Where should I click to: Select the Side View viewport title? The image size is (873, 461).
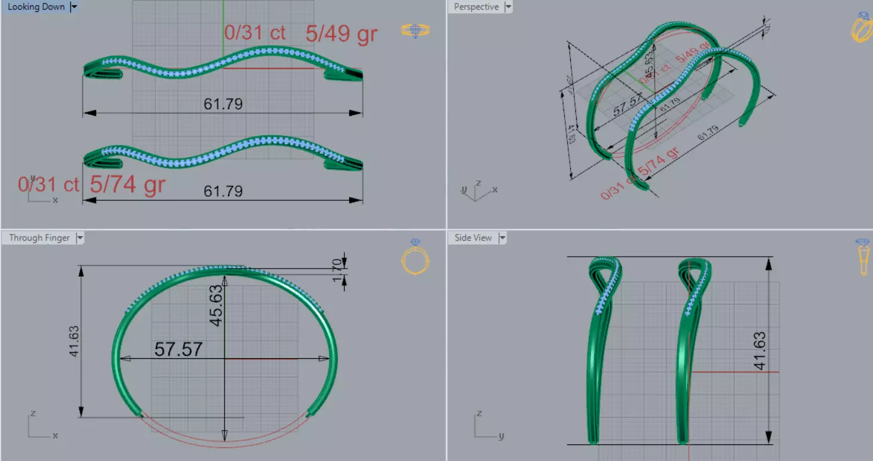tap(473, 238)
